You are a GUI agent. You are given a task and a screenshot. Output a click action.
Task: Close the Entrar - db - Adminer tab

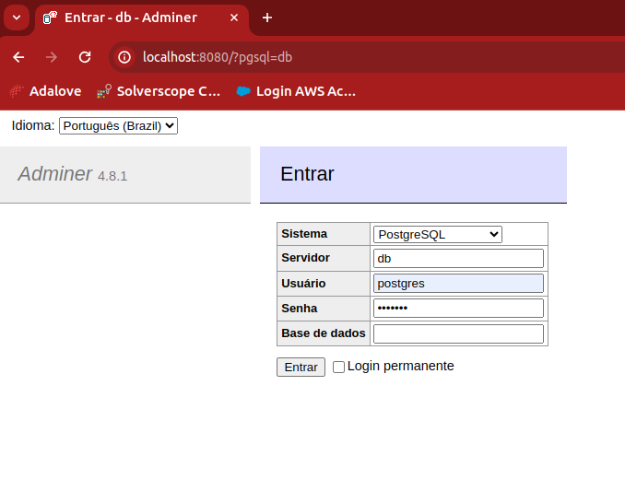pos(234,18)
